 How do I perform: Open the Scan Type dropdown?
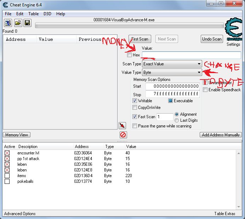tap(172, 64)
